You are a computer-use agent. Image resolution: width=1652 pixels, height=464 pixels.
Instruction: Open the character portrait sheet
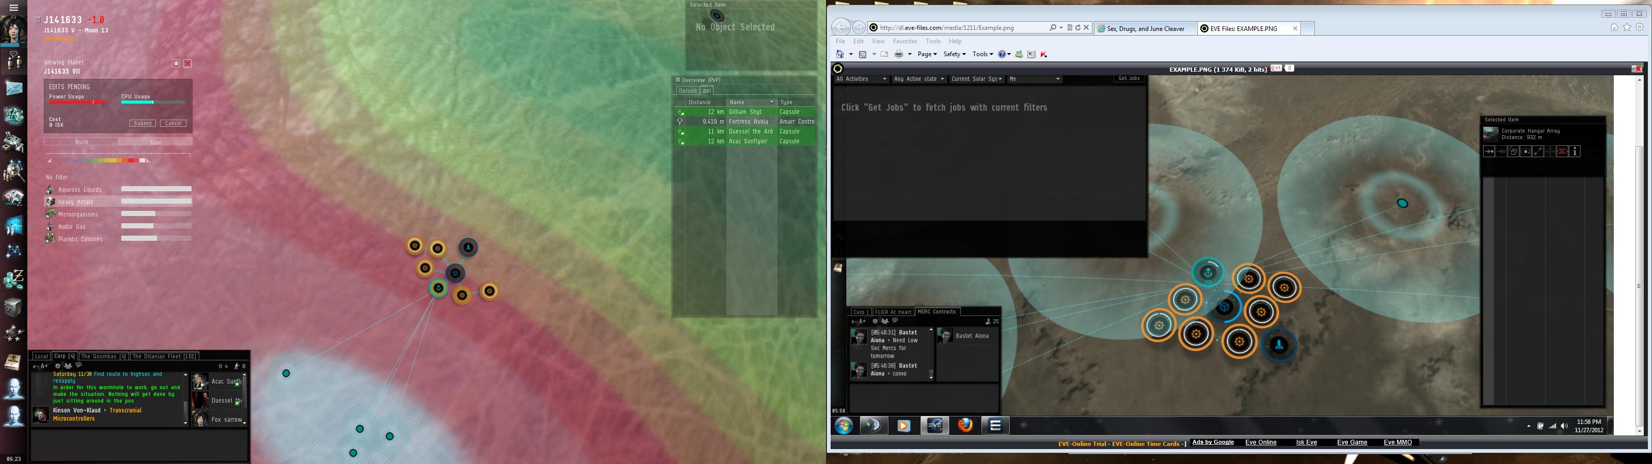(x=13, y=29)
